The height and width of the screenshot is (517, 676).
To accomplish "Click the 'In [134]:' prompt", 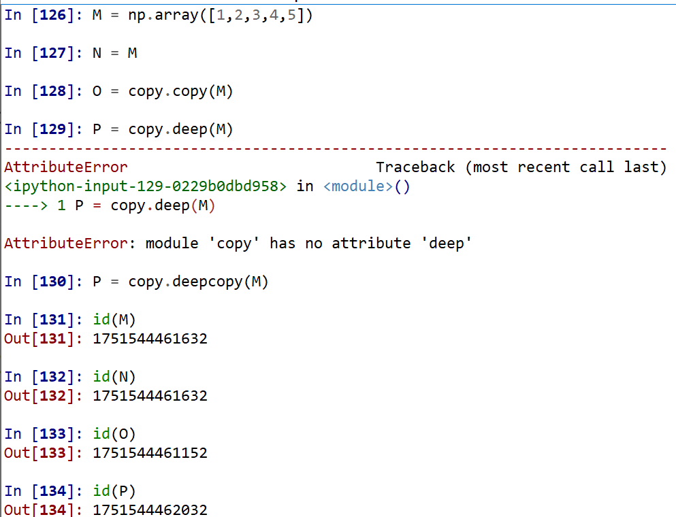I will [x=43, y=491].
